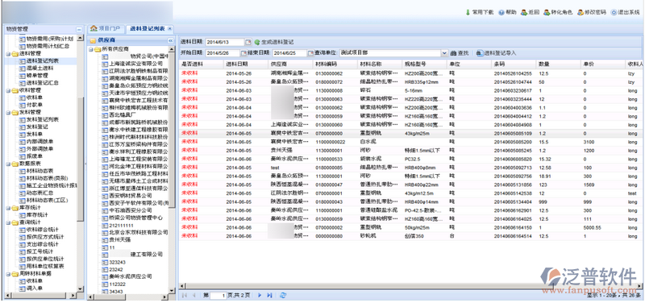The width and height of the screenshot is (645, 303).
Task: Collapse 物资管理 panel minus button
Action: click(x=79, y=30)
